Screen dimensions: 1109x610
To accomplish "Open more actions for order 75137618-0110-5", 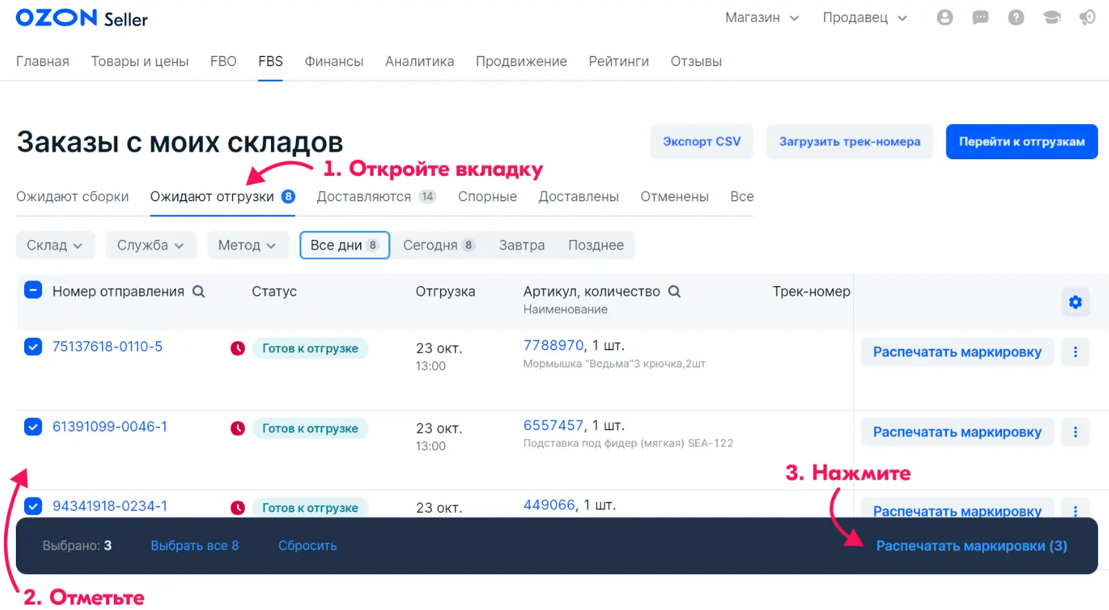I will (1075, 352).
